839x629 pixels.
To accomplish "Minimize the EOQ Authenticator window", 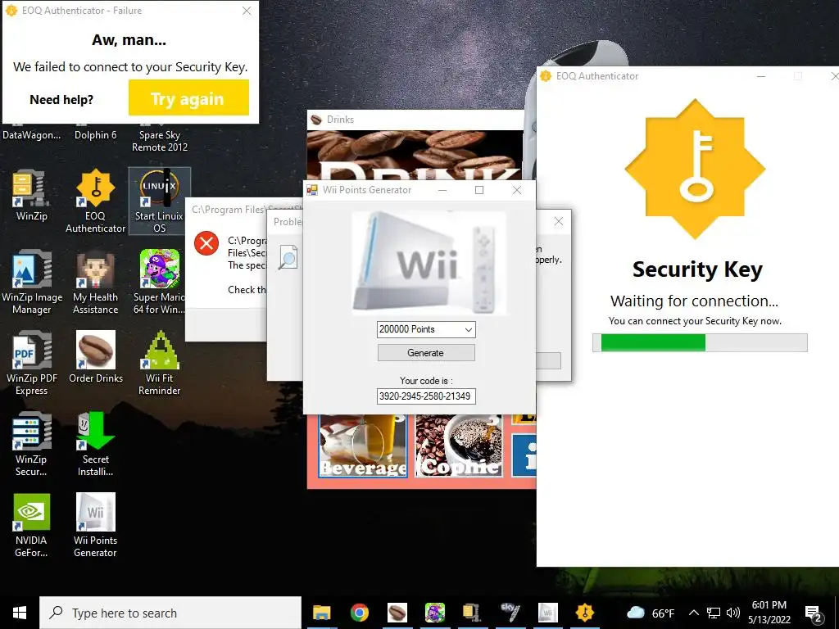I will [761, 76].
